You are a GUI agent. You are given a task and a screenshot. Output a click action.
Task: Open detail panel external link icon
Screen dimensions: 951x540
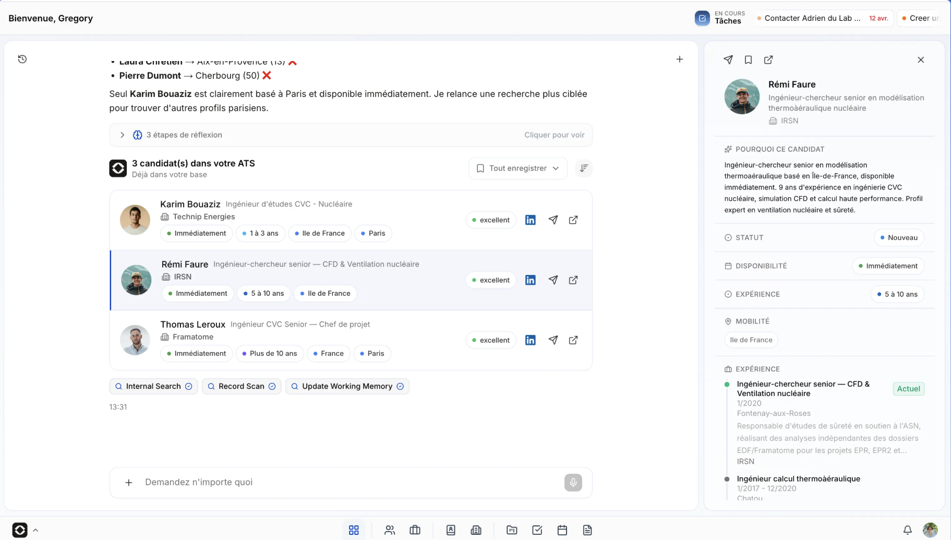(x=768, y=59)
